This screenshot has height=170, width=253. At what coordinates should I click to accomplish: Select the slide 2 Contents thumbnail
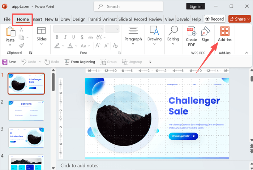click(x=26, y=110)
